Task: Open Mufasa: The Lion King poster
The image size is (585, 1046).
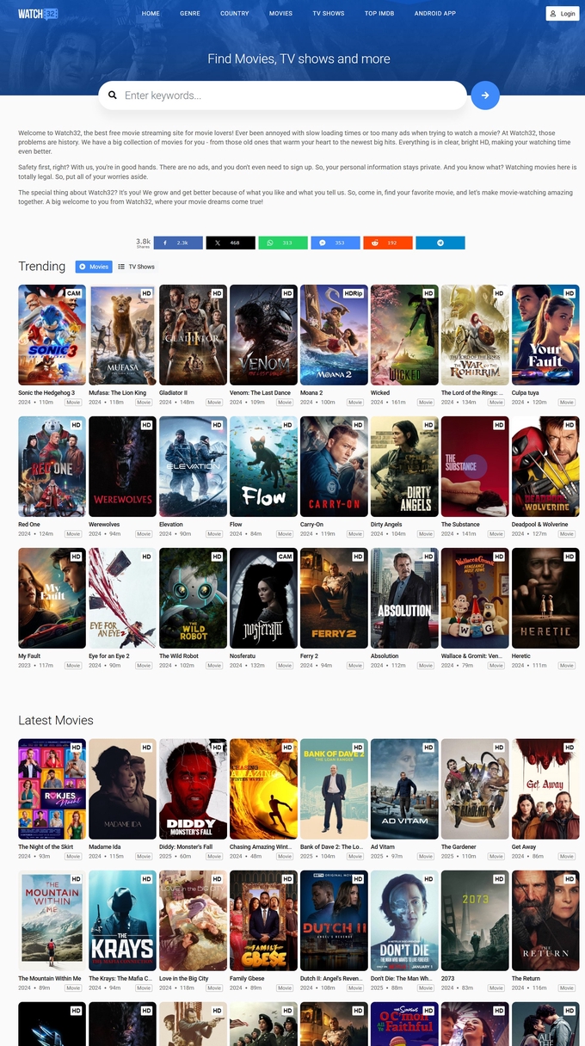Action: pos(122,335)
